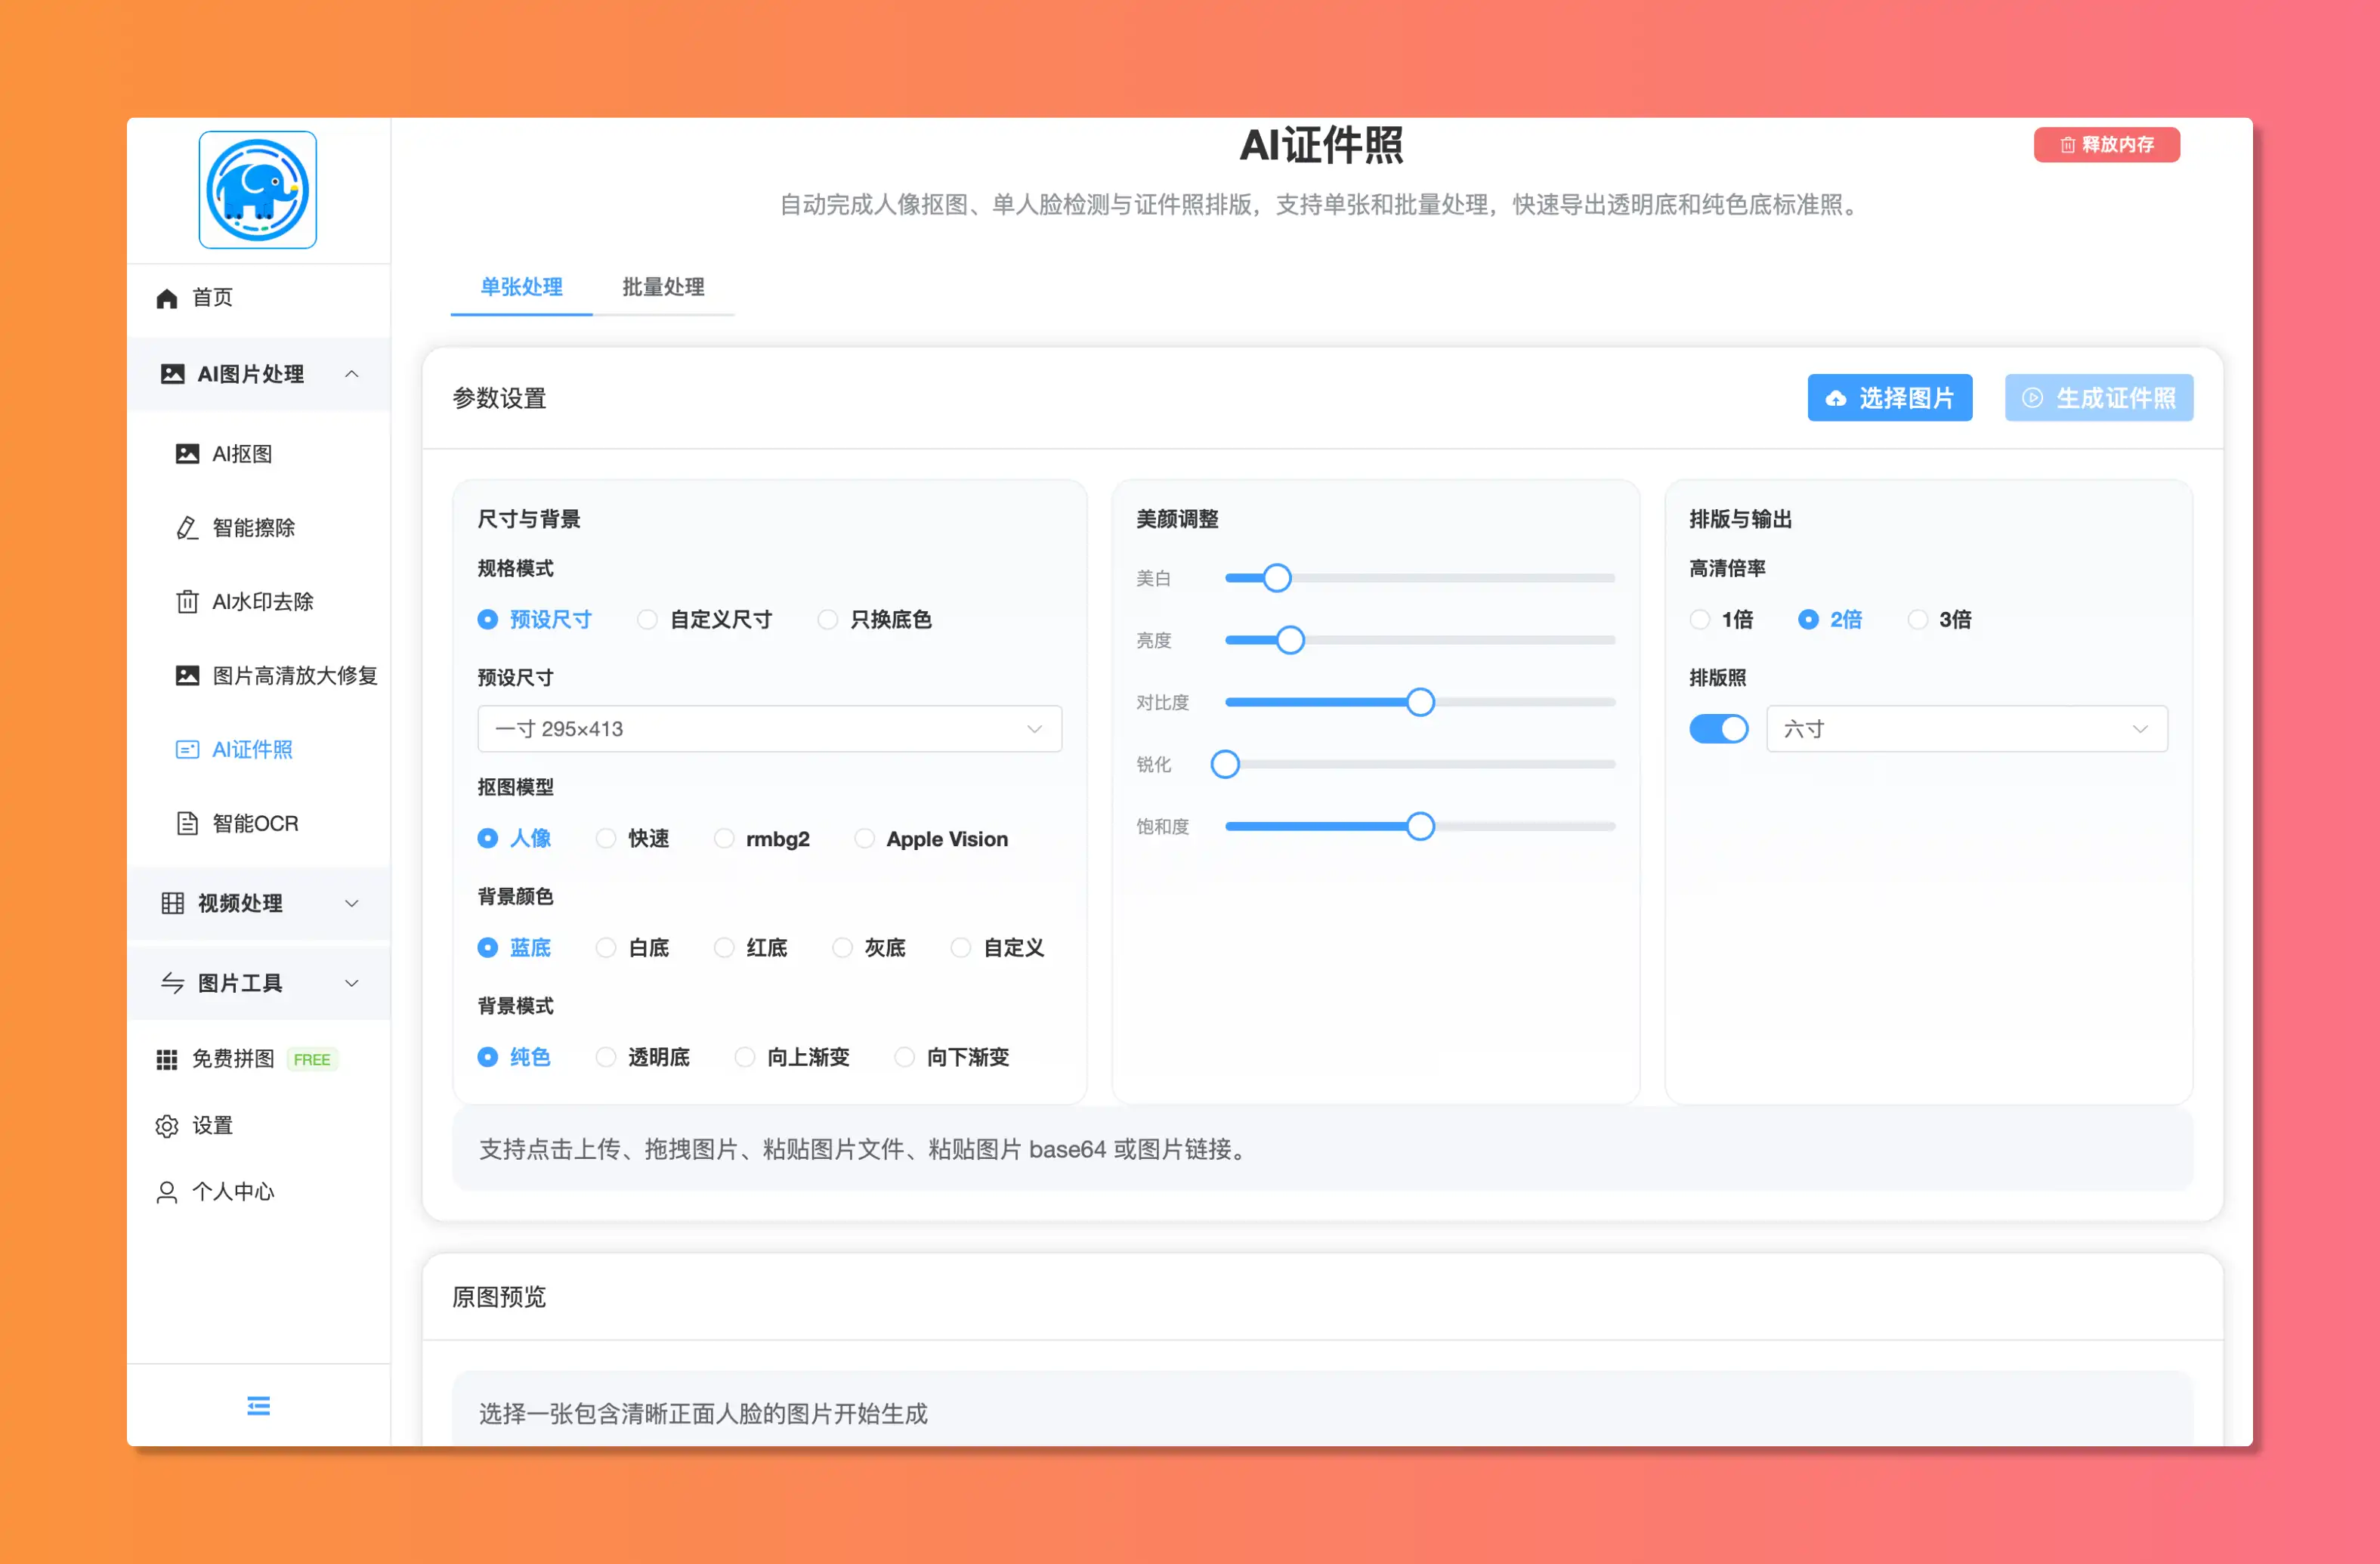Click the 选择图片 upload button
The width and height of the screenshot is (2380, 1564).
pos(1889,397)
